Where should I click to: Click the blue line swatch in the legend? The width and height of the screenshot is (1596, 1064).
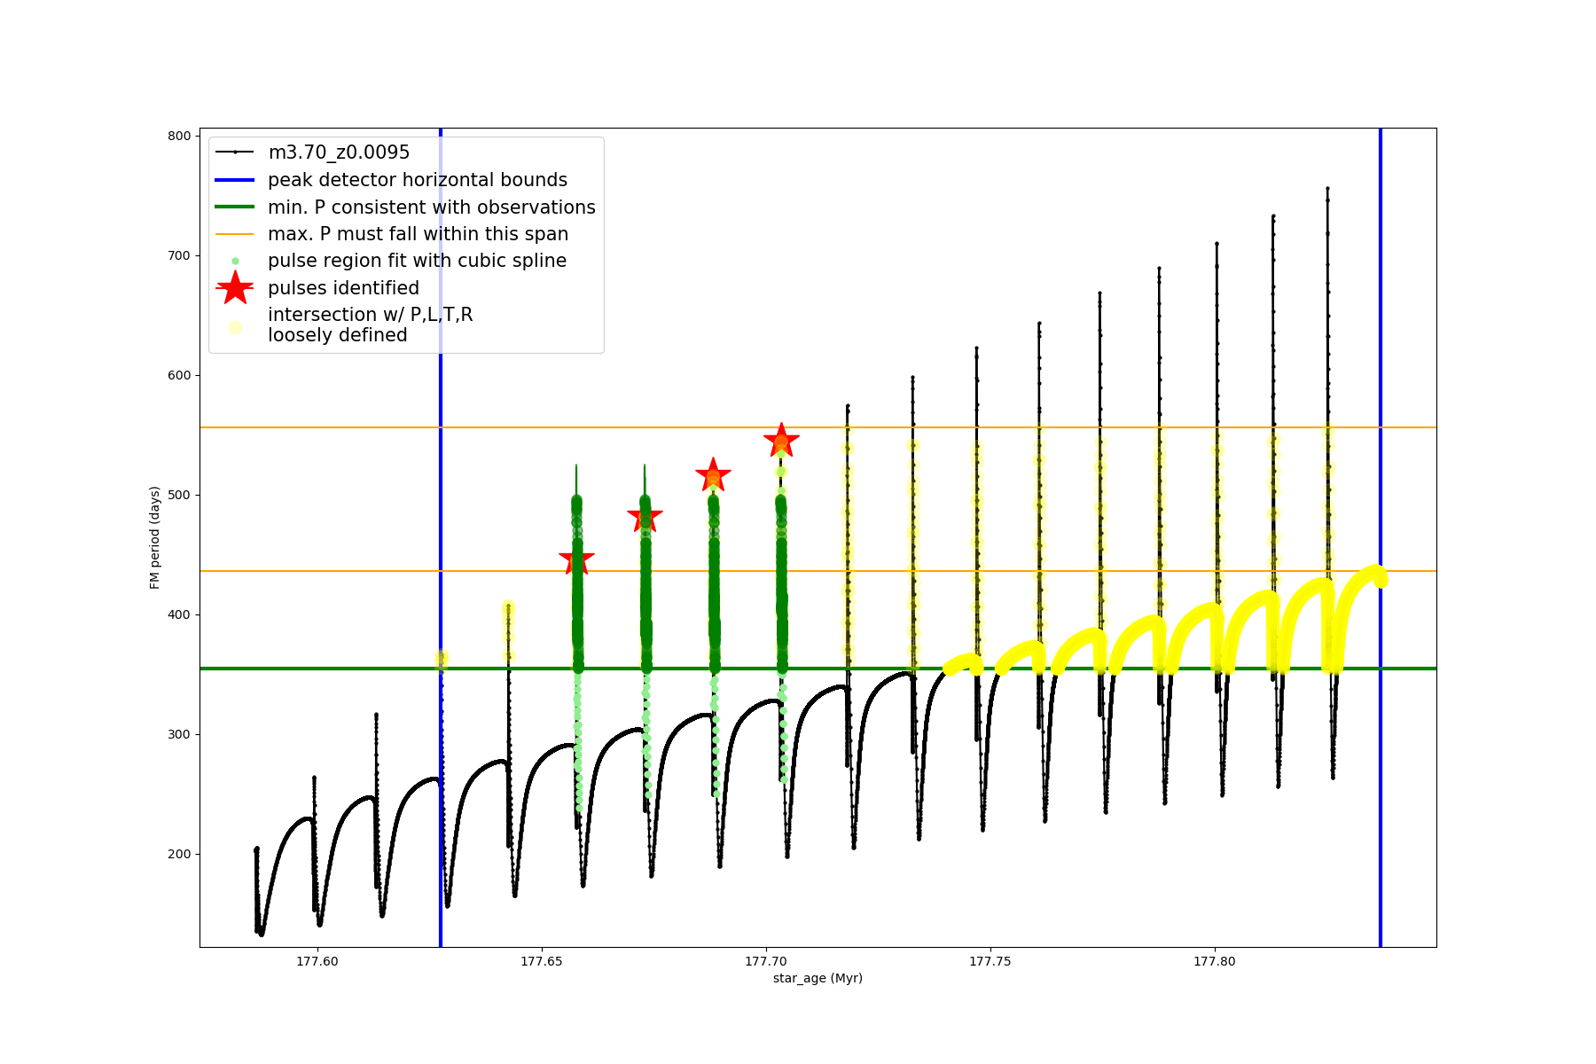(x=235, y=180)
